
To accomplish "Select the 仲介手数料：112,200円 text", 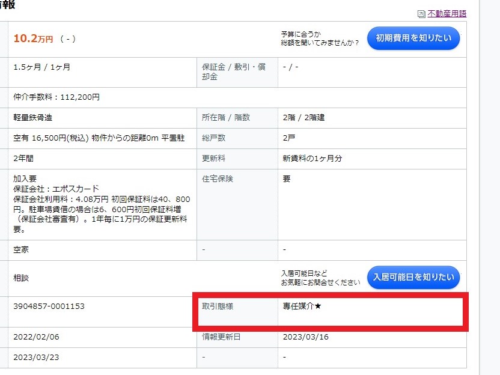I will [56, 97].
